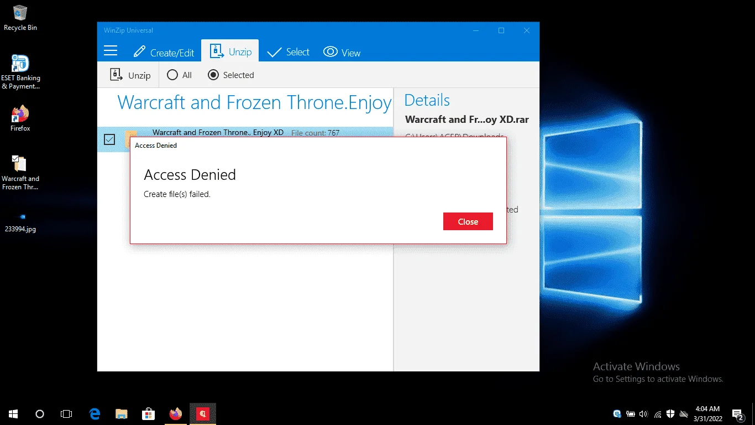Maximize the WinZip Universal window

point(501,30)
